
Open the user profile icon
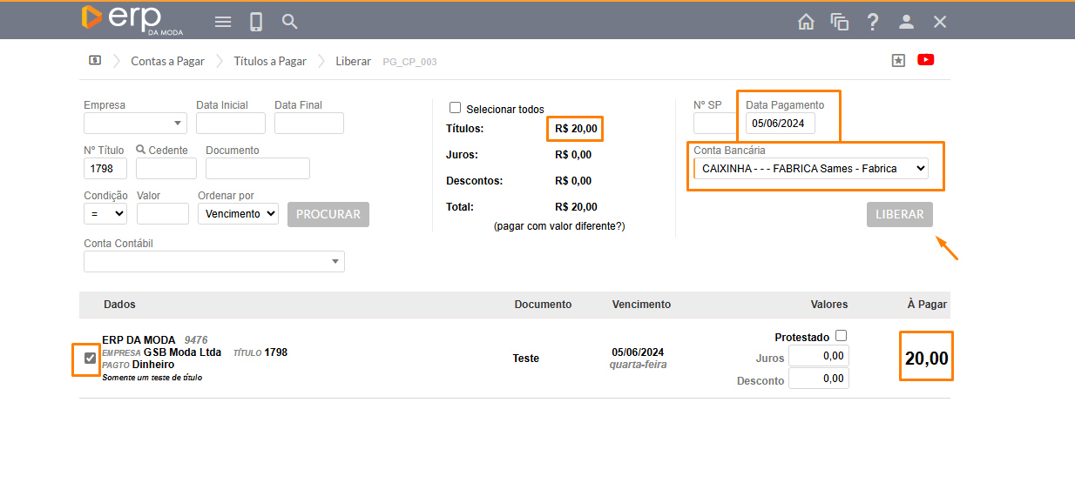pyautogui.click(x=906, y=22)
